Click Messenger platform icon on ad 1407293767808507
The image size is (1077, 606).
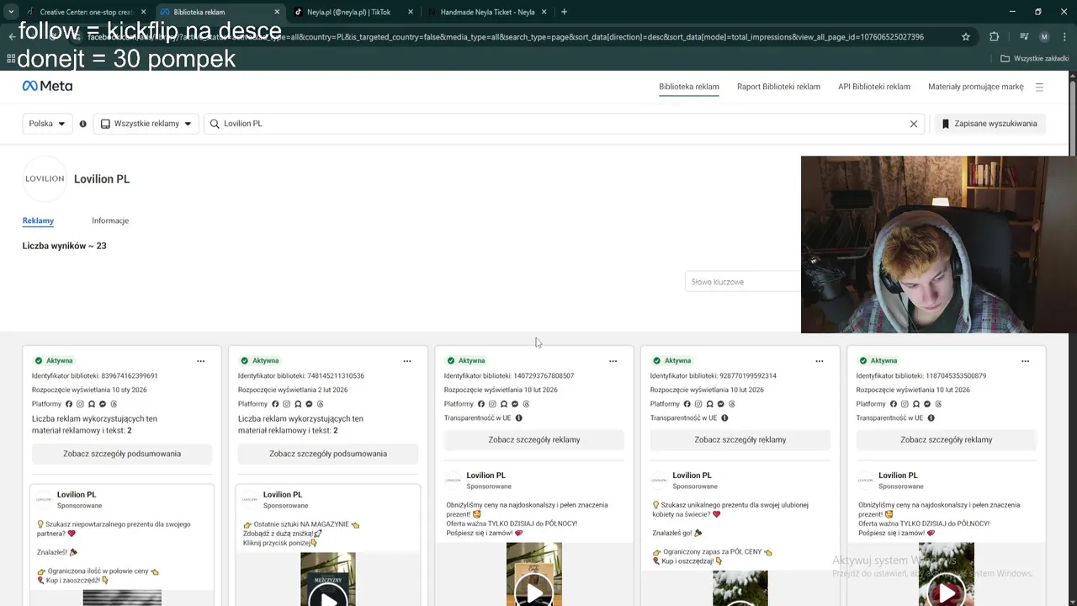pyautogui.click(x=515, y=404)
